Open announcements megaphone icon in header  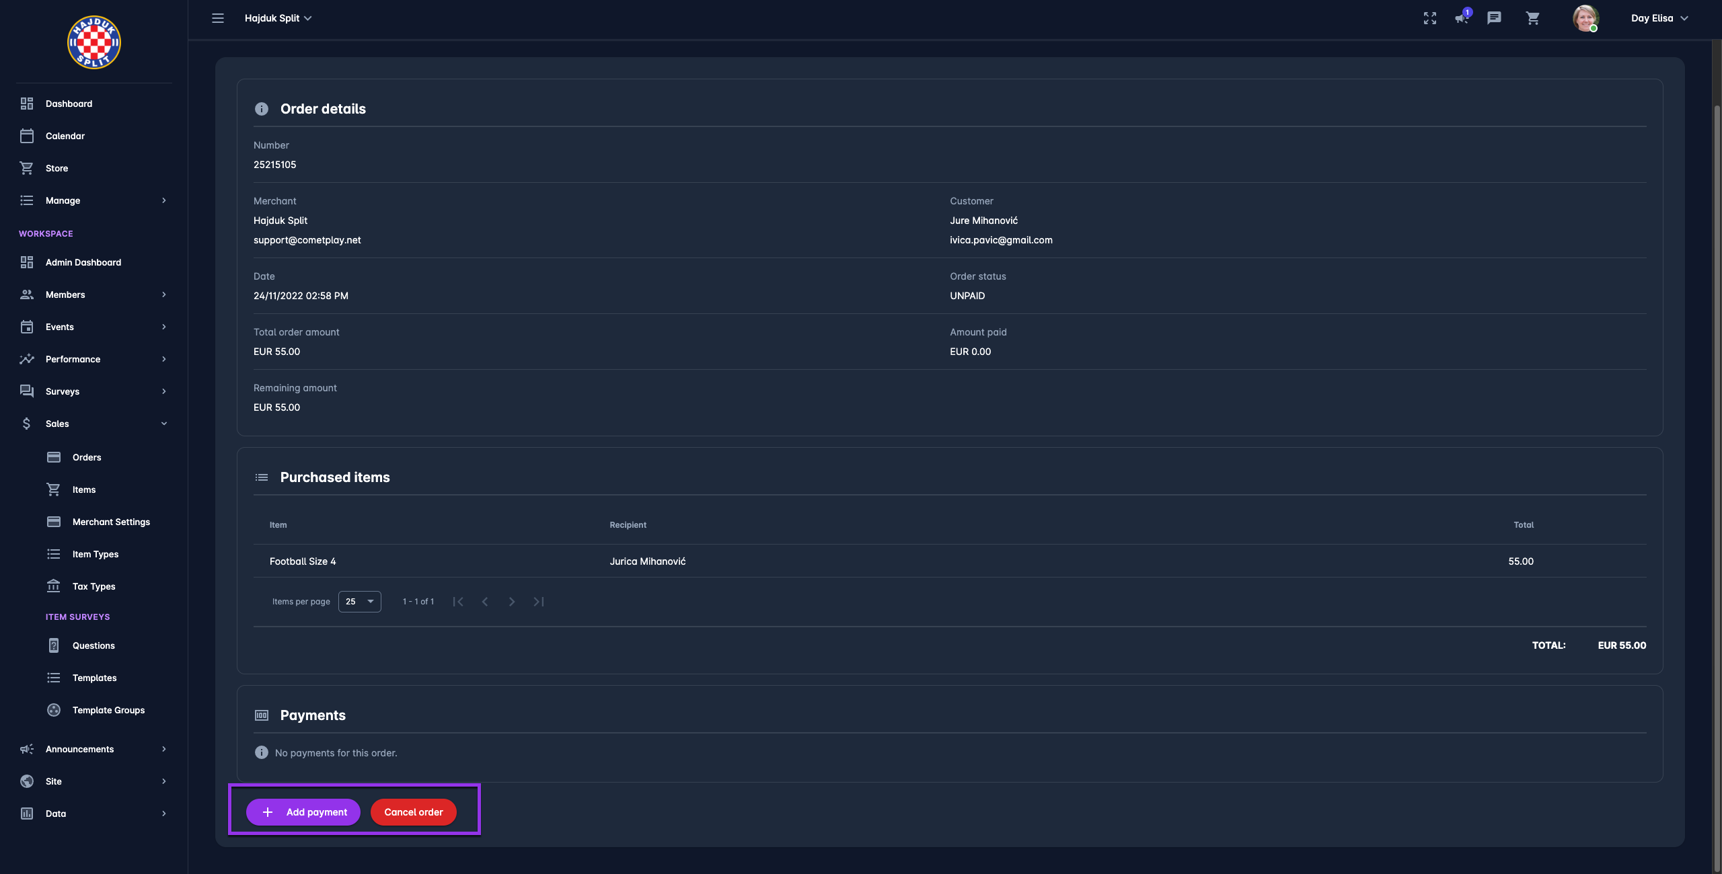click(1461, 18)
